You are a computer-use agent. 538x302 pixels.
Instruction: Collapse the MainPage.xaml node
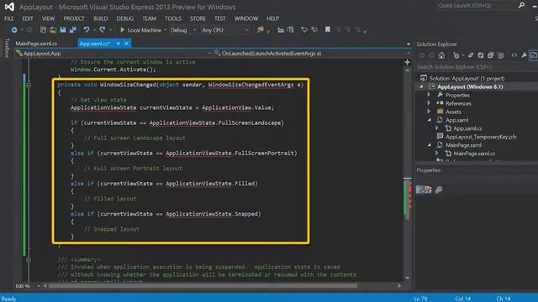(x=430, y=145)
